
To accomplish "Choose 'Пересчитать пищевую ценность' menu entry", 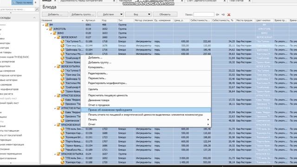I will tap(108, 95).
